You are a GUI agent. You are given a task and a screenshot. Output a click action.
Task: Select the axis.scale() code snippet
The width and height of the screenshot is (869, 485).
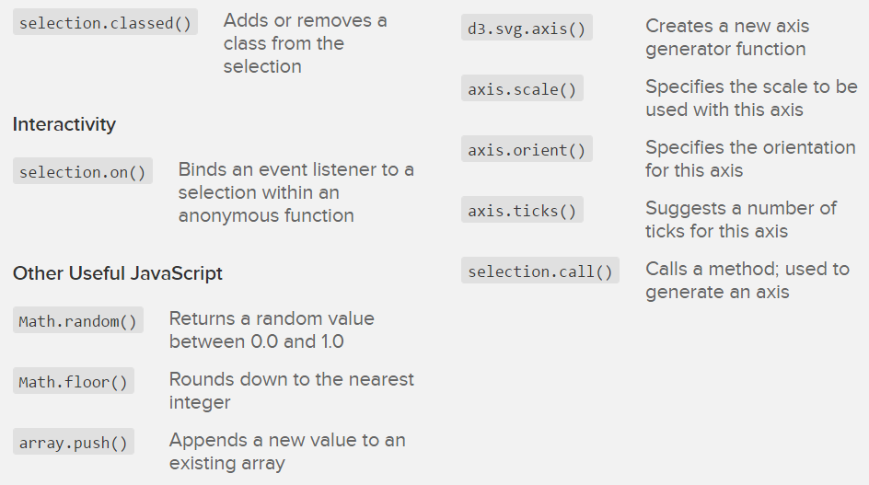click(x=521, y=89)
